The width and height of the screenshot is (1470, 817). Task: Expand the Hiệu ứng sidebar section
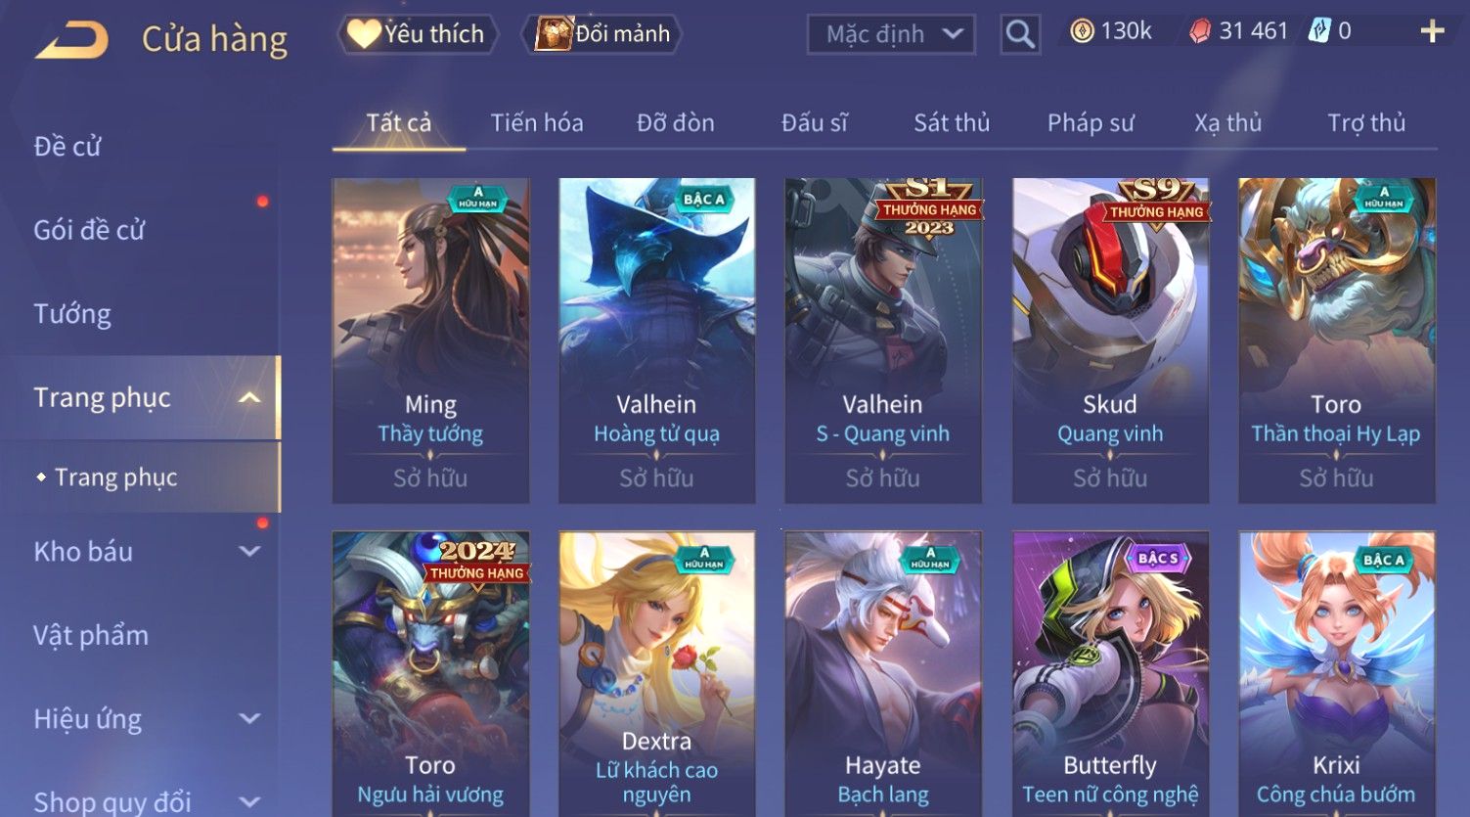click(x=250, y=719)
